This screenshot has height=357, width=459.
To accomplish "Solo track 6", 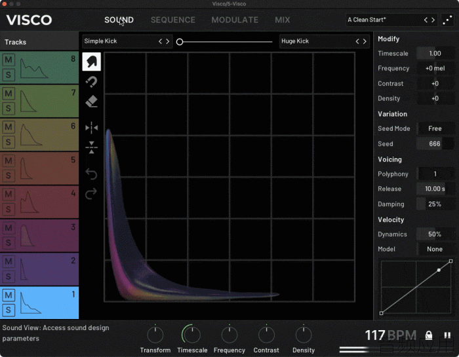I will [9, 142].
